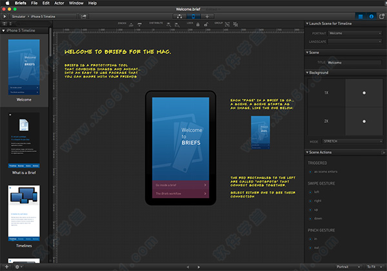Open the File menu
This screenshot has height=271, width=387.
pyautogui.click(x=34, y=3)
